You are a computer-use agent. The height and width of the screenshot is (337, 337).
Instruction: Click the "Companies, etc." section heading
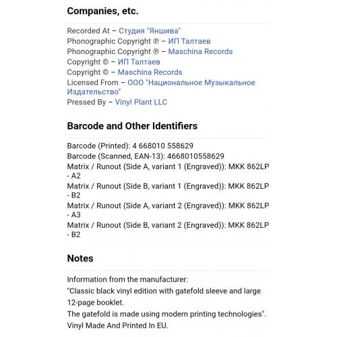[102, 11]
